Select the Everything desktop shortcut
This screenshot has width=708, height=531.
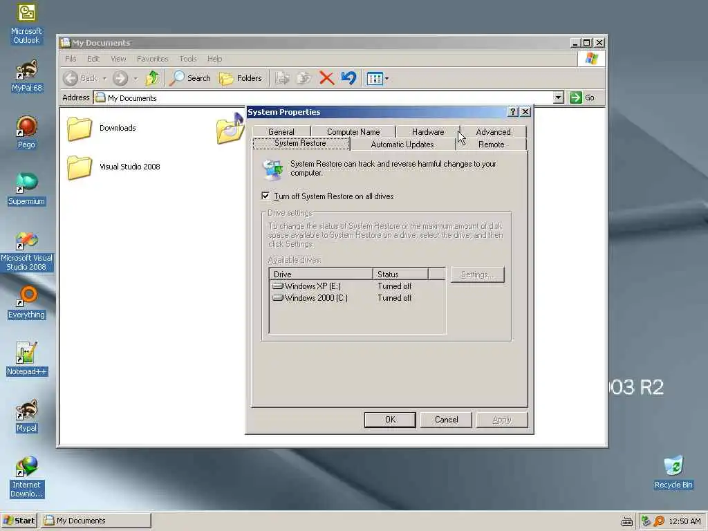coord(27,303)
